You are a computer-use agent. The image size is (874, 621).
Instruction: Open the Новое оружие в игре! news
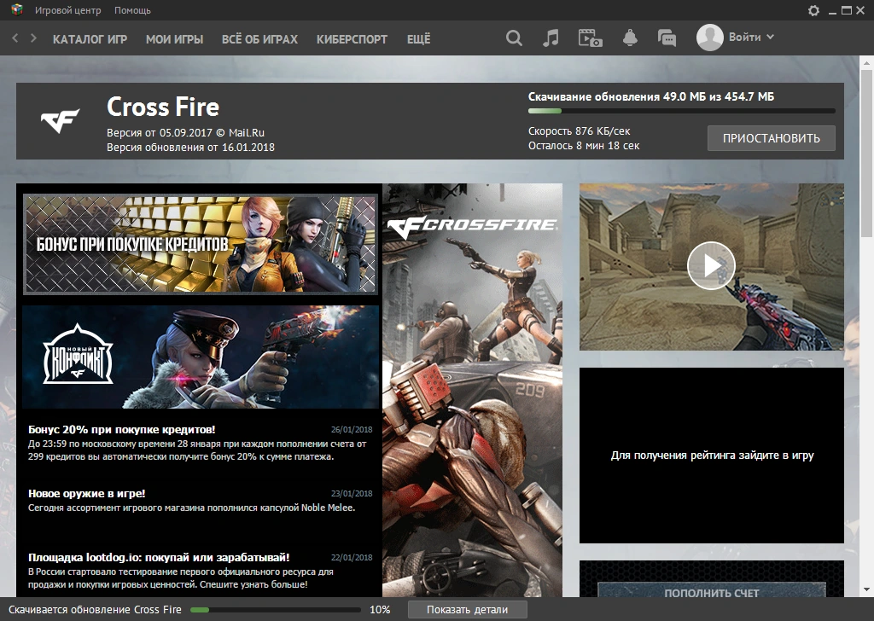click(86, 493)
